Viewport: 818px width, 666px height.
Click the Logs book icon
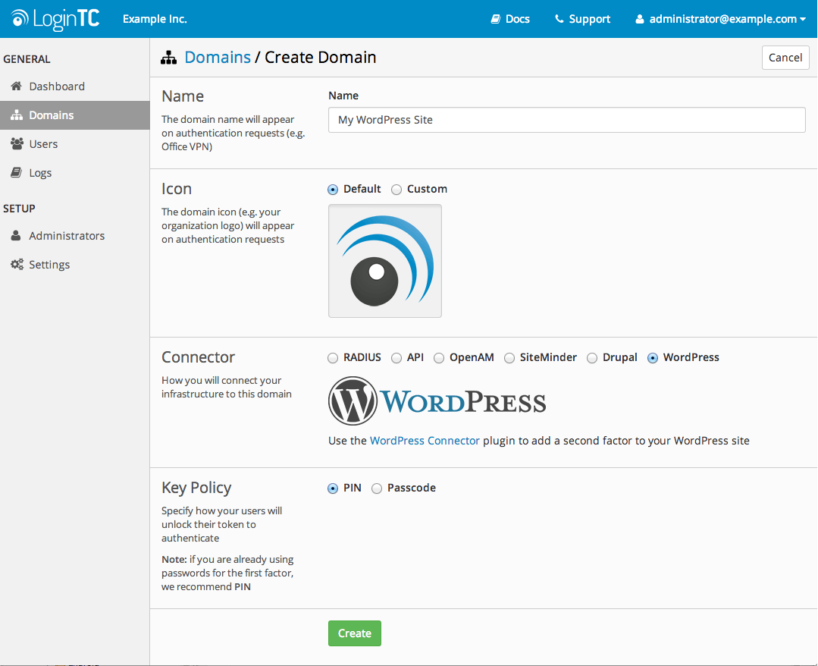[x=17, y=172]
